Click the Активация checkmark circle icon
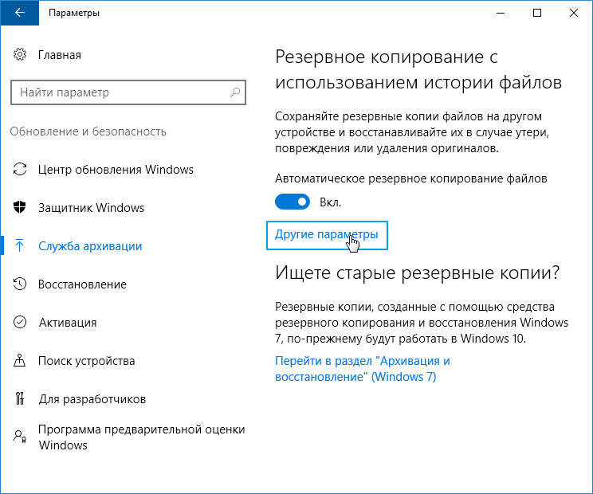 coord(20,323)
